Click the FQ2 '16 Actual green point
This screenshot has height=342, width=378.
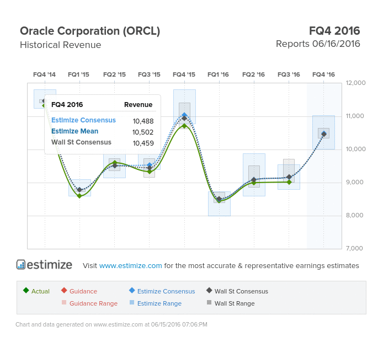[x=254, y=183]
